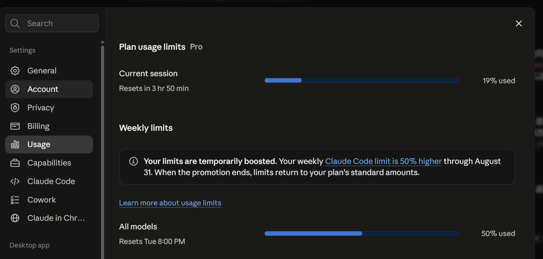Click the All models weekly usage bar
Image resolution: width=543 pixels, height=259 pixels.
[x=362, y=233]
